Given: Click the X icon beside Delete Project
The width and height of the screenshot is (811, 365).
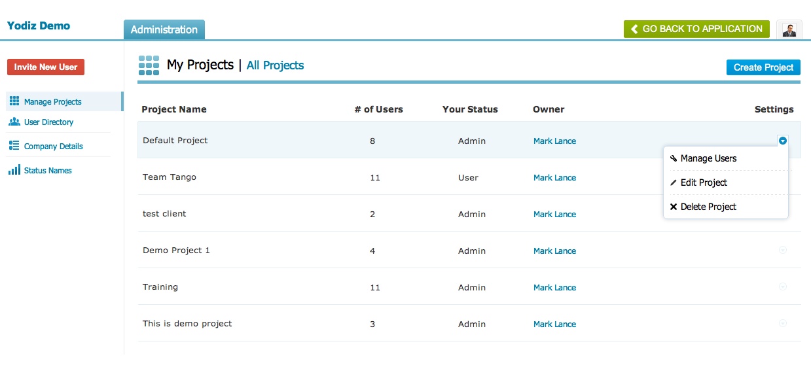Looking at the screenshot, I should point(674,207).
